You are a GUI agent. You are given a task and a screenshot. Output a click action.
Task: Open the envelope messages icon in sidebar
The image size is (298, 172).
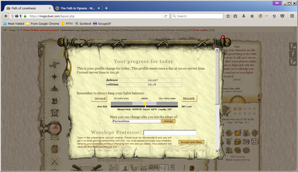coord(54,137)
